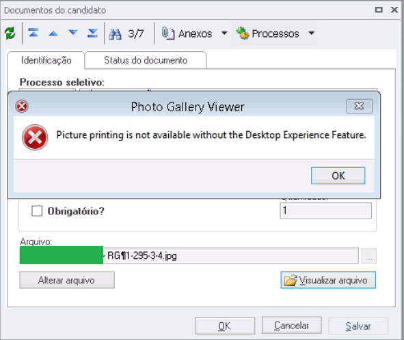Image resolution: width=404 pixels, height=340 pixels.
Task: Click the Cancelar button
Action: (x=292, y=326)
